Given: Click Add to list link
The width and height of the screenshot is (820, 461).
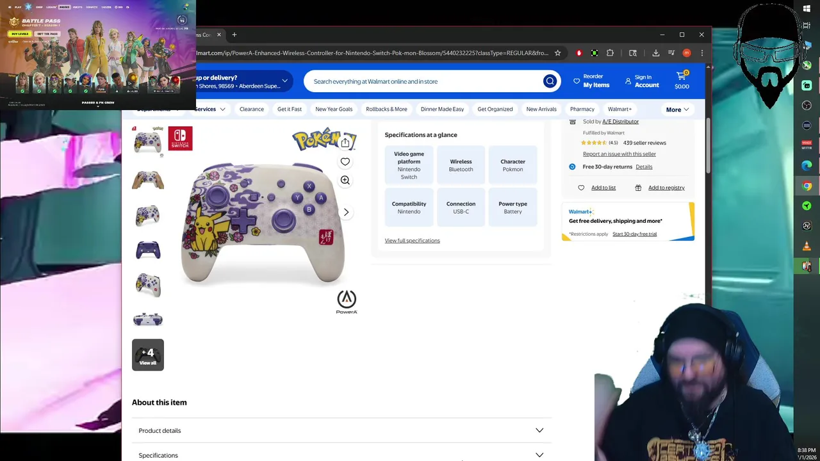Looking at the screenshot, I should (603, 188).
